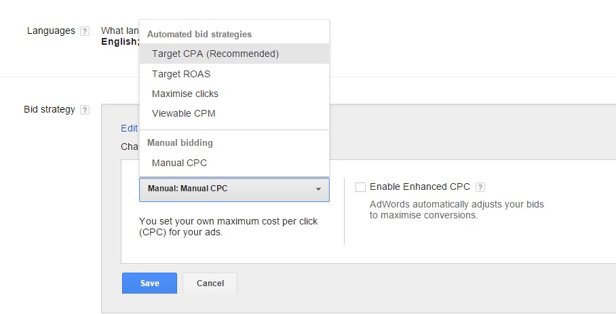Click the AdWords automatically adjusts bids description
616x314 pixels.
coord(457,210)
